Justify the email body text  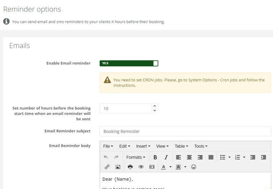point(211,157)
